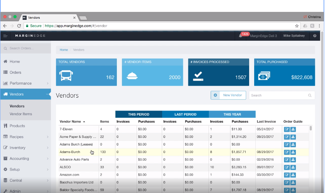Open the Total Purchased card
This screenshot has width=325, height=193.
pos(284,72)
